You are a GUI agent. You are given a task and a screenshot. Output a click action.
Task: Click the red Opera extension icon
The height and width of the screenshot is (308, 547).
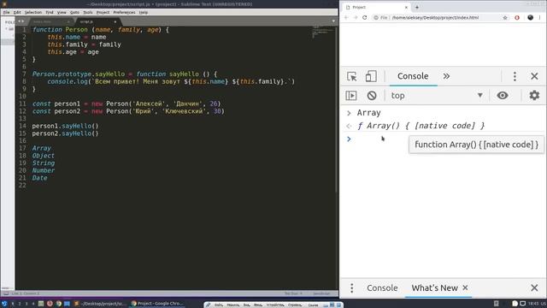517,17
